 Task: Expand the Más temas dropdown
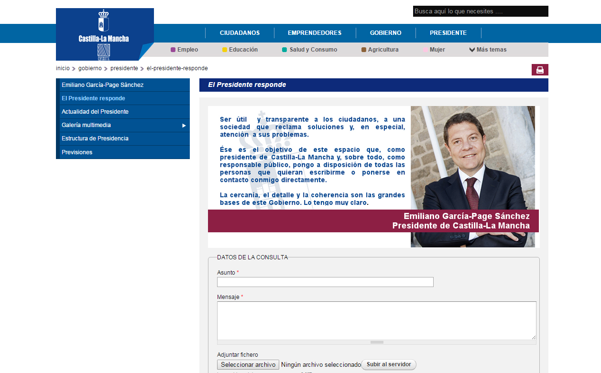[x=488, y=50]
